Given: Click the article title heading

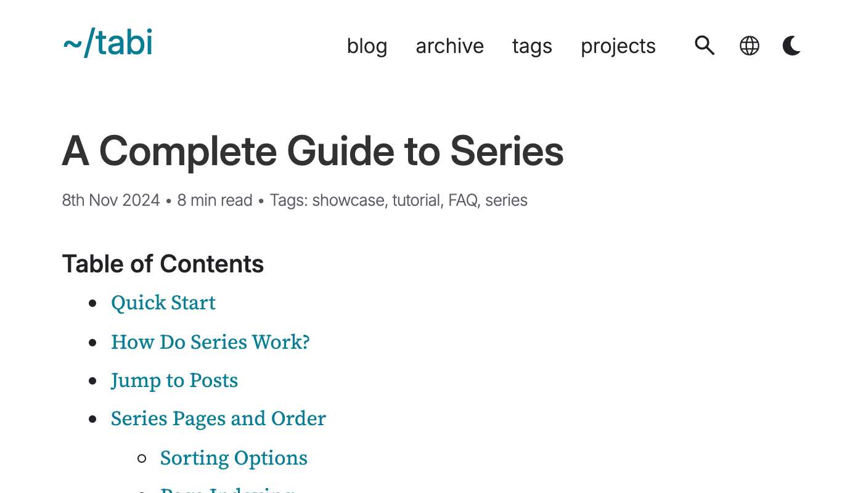Looking at the screenshot, I should [313, 151].
